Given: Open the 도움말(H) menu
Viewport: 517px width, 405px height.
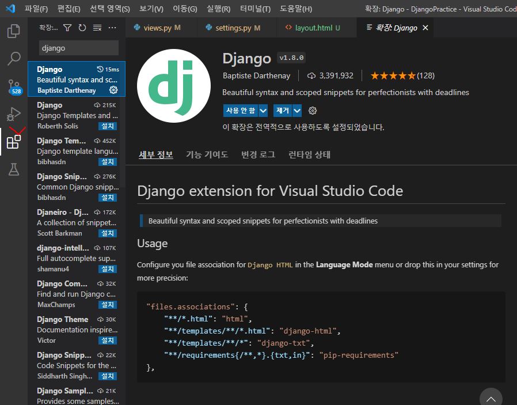Looking at the screenshot, I should [x=296, y=9].
